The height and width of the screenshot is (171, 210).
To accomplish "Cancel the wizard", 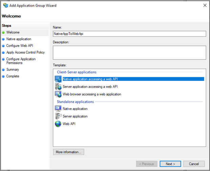I will coord(194,164).
